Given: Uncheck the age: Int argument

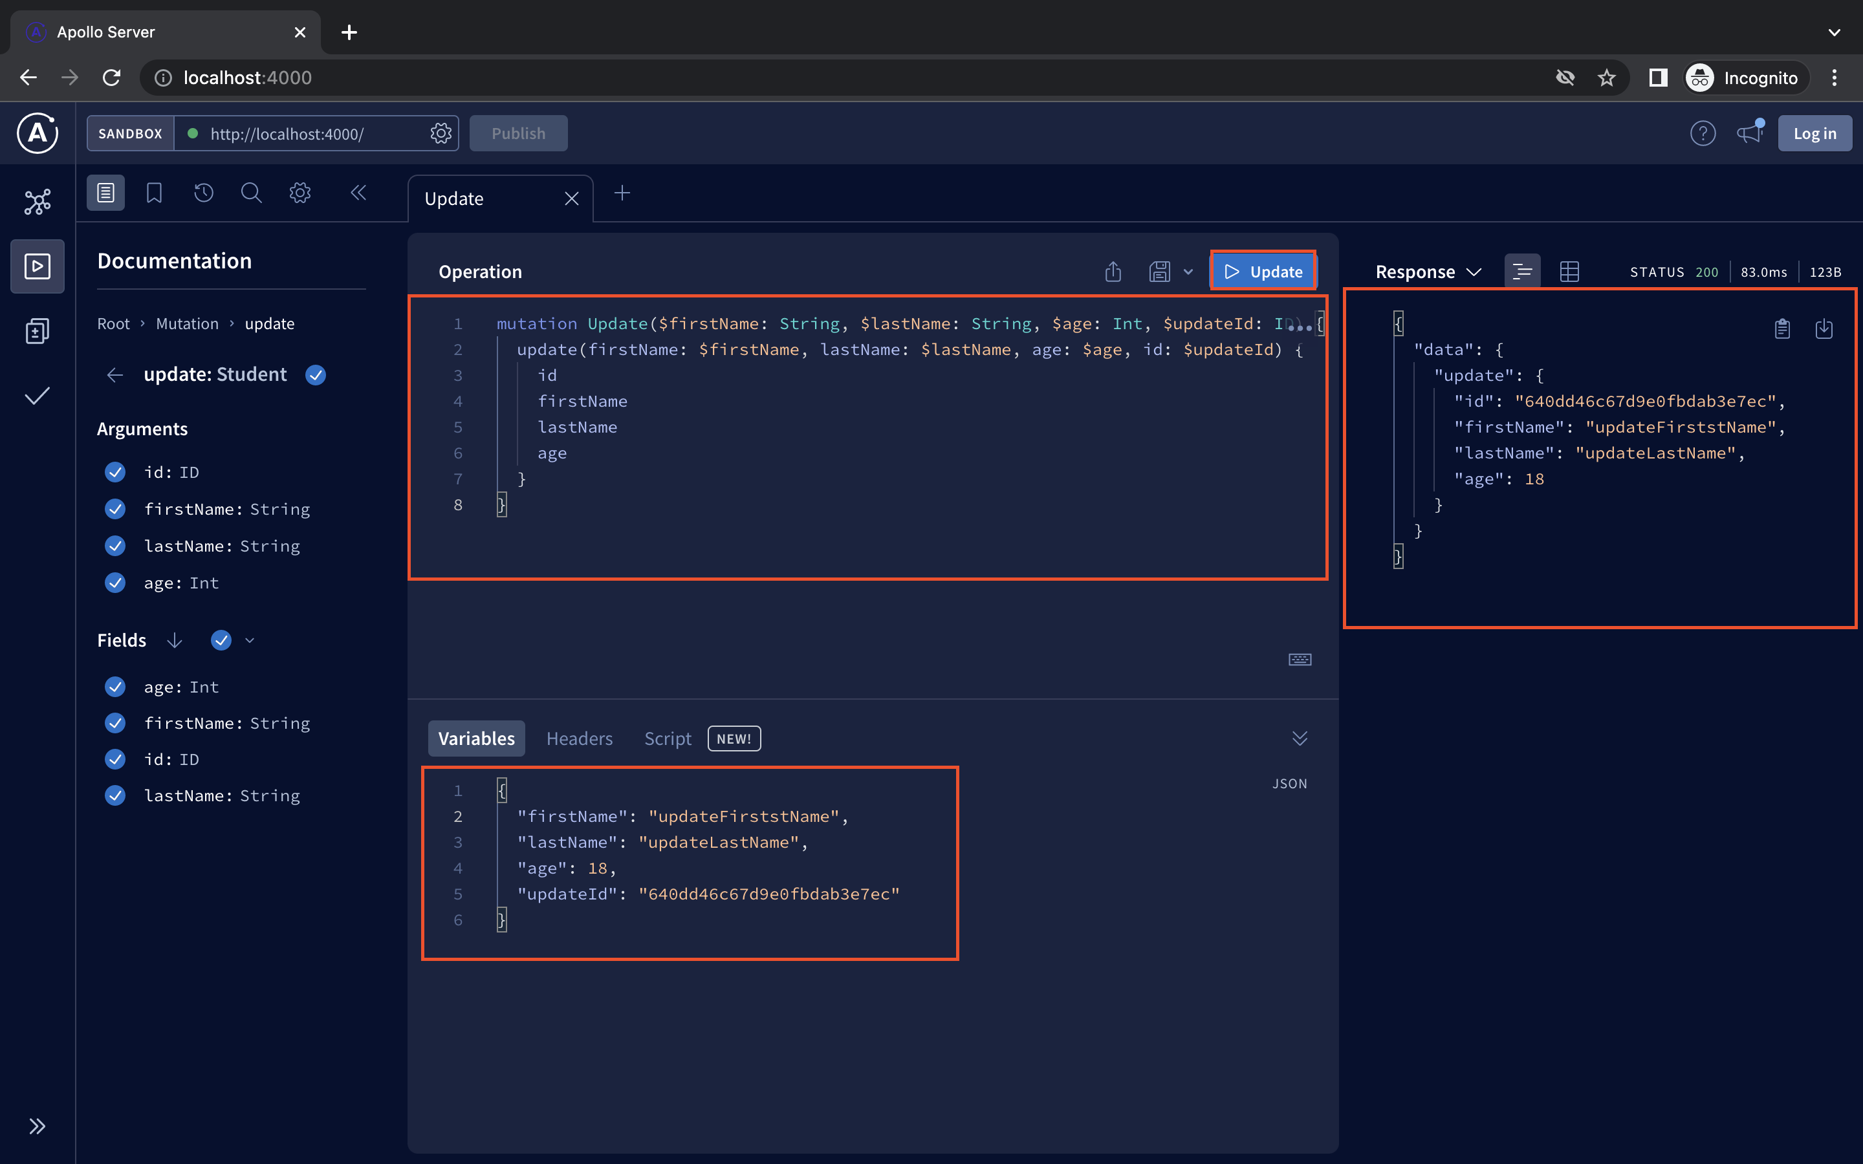Looking at the screenshot, I should click(116, 583).
